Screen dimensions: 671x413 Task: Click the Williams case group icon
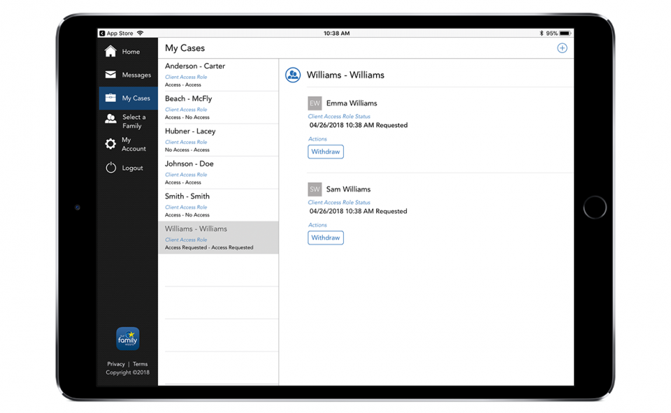pyautogui.click(x=293, y=75)
